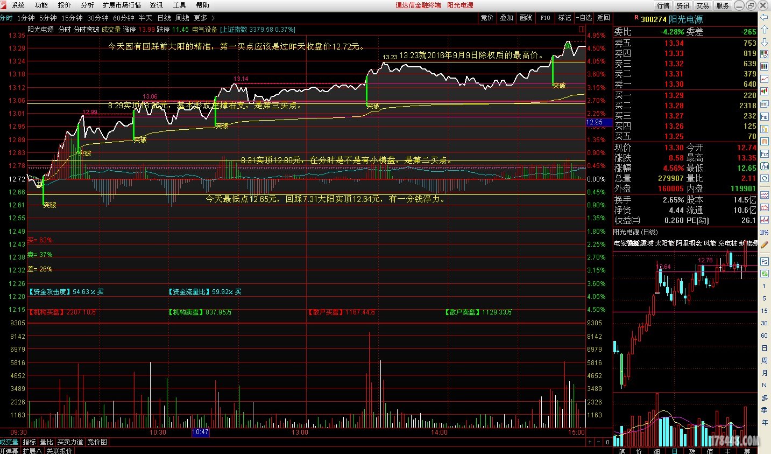The width and height of the screenshot is (771, 454).
Task: Click the square circle icon in sidebar
Action: [764, 178]
